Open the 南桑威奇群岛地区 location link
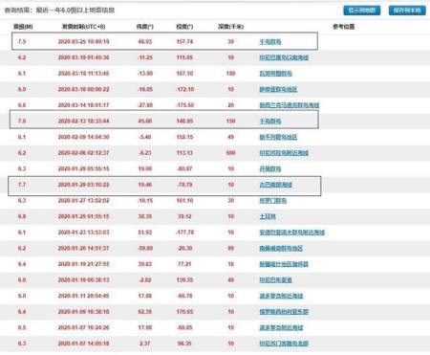Image resolution: width=430 pixels, height=355 pixels. click(x=281, y=248)
